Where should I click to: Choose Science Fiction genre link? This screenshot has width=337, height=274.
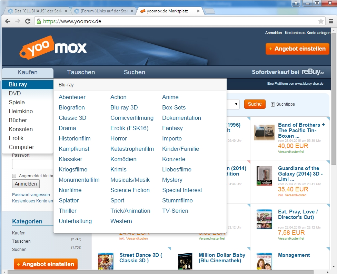click(130, 190)
